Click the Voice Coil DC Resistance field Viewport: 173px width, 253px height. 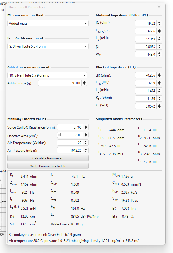point(70,127)
